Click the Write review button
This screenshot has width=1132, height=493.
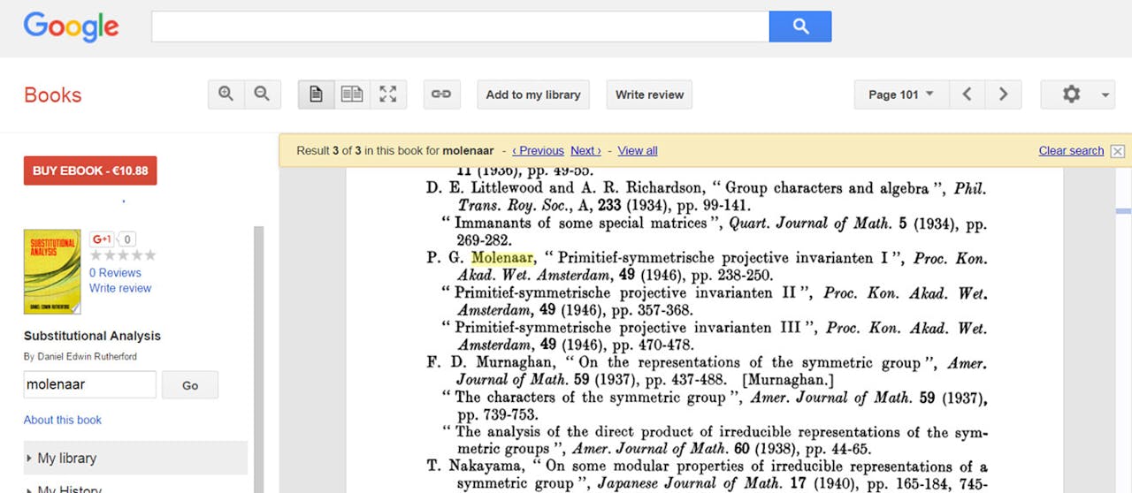649,95
